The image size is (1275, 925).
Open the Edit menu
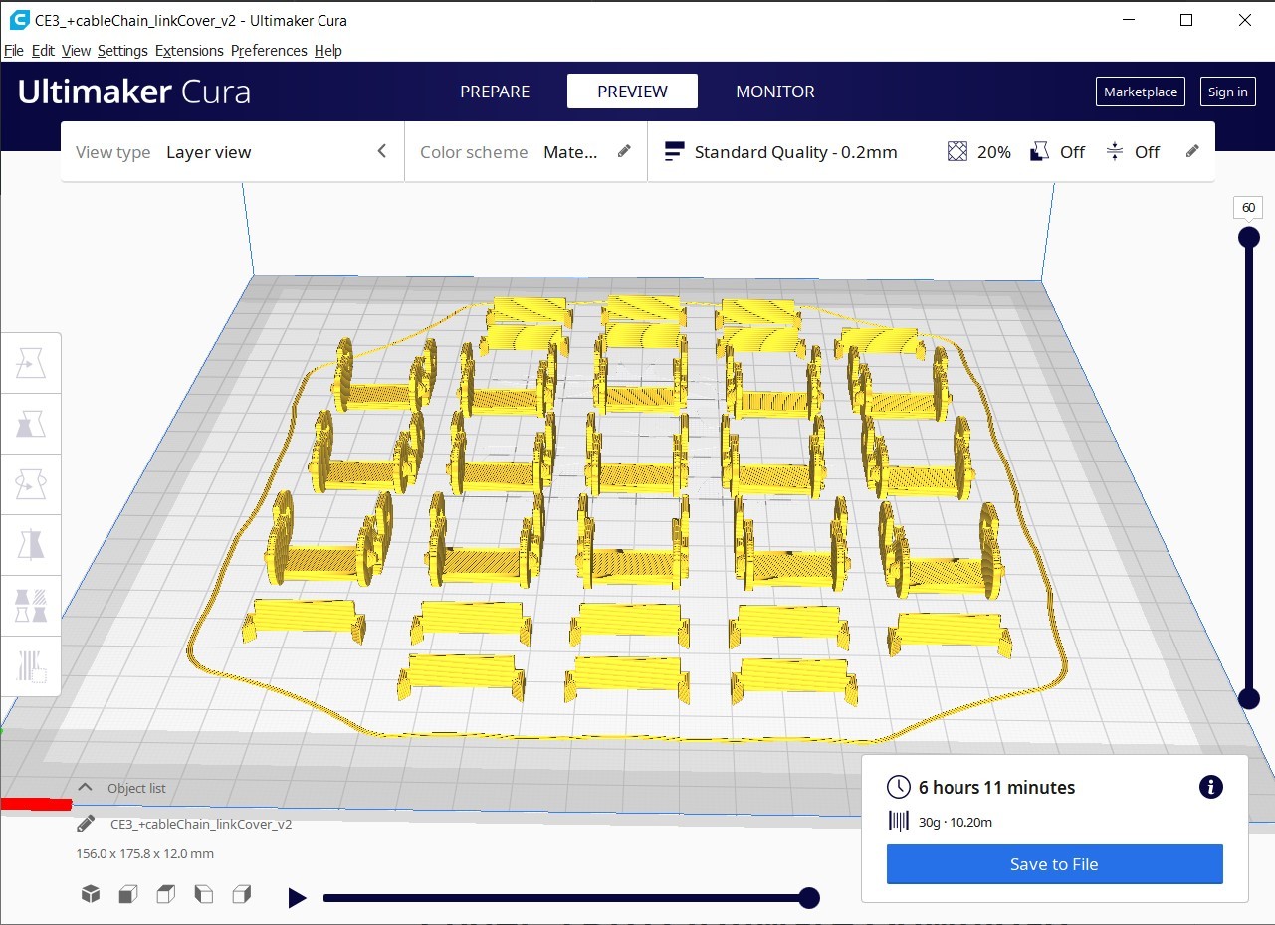(43, 51)
